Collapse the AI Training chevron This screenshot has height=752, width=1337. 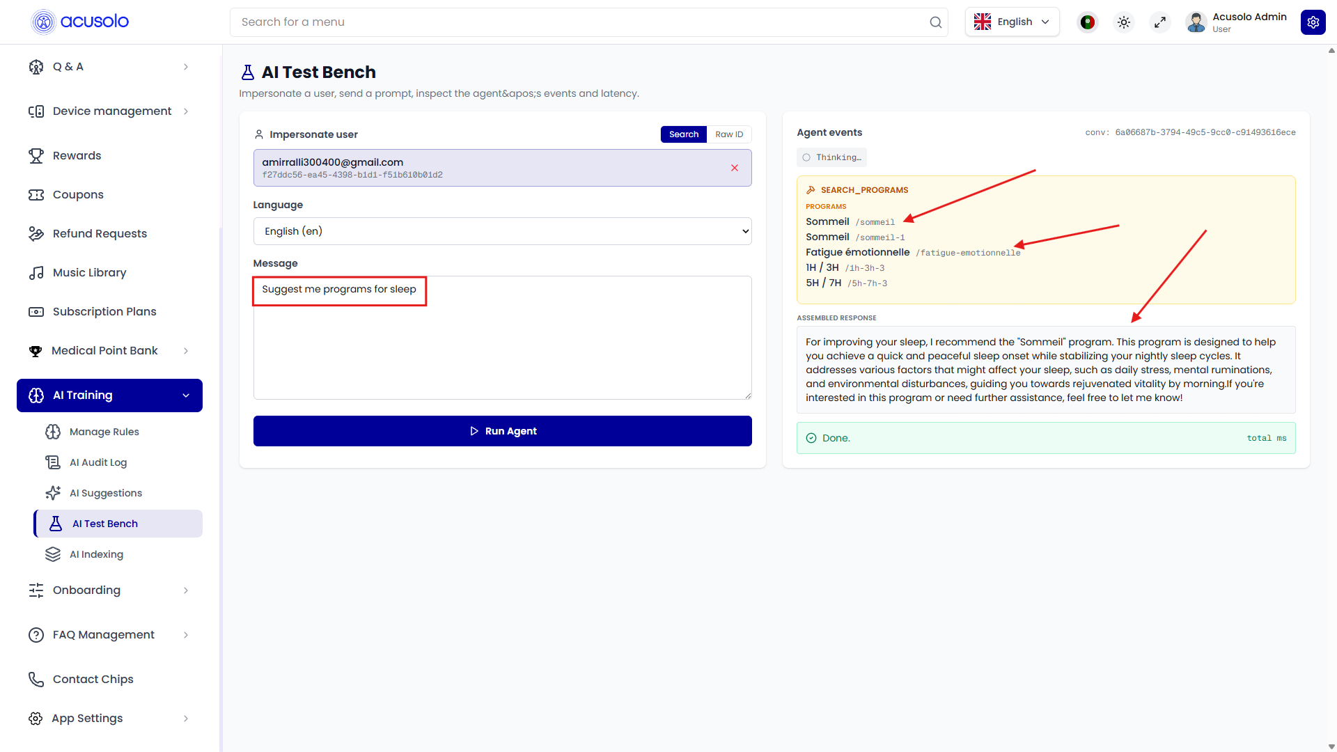point(186,395)
